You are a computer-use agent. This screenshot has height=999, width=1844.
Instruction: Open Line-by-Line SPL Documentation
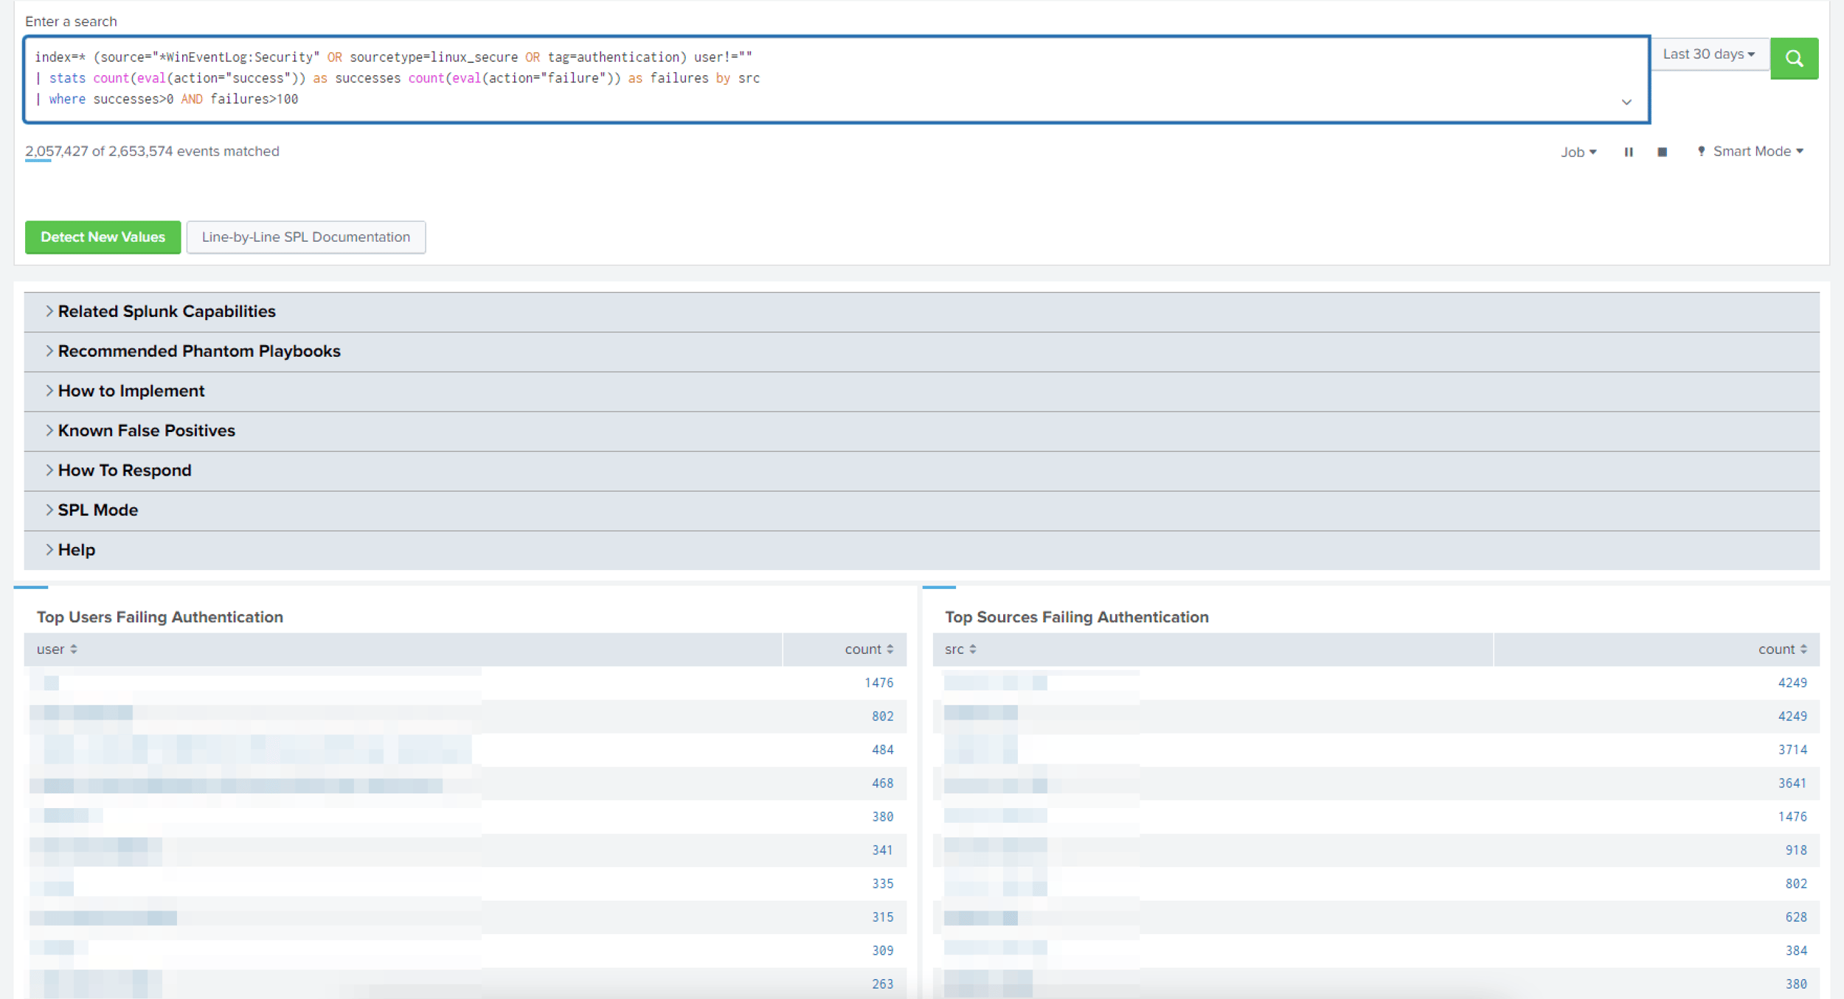click(x=306, y=237)
